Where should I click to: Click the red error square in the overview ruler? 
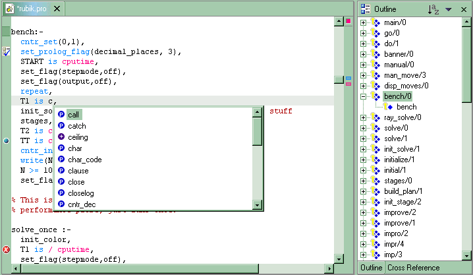point(348,22)
